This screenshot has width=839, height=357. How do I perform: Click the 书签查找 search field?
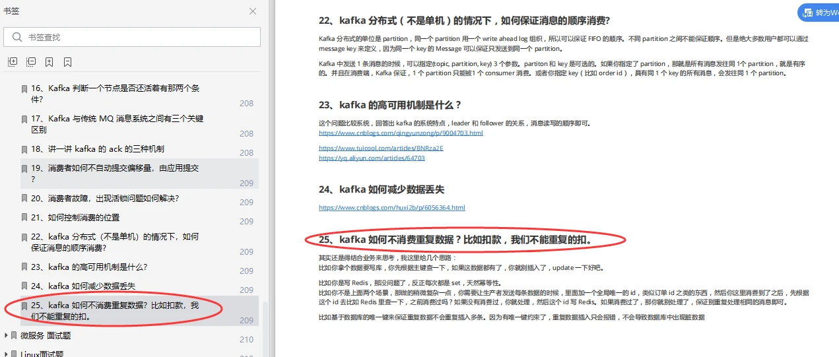coord(132,37)
